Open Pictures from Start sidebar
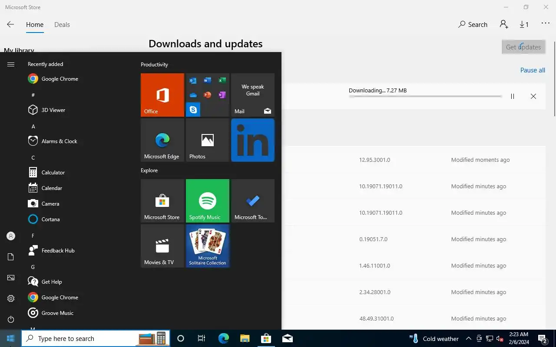The height and width of the screenshot is (347, 556). coord(11,278)
